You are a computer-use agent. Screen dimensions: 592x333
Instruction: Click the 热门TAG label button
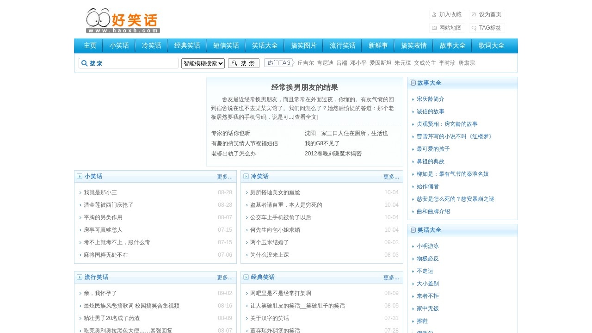click(278, 62)
